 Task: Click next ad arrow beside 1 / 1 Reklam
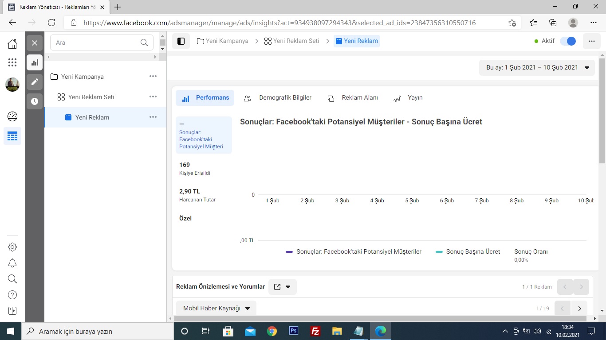coord(581,287)
